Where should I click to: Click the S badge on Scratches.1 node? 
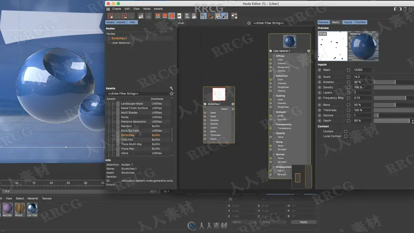pos(233,104)
